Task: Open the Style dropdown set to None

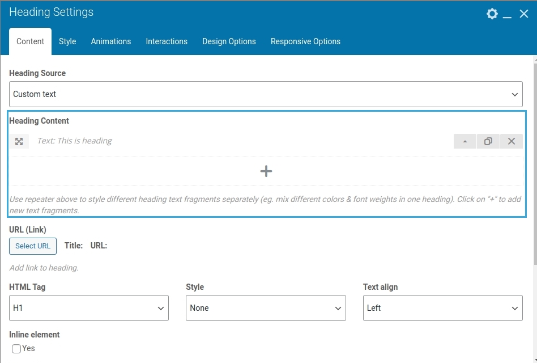Action: click(x=266, y=308)
